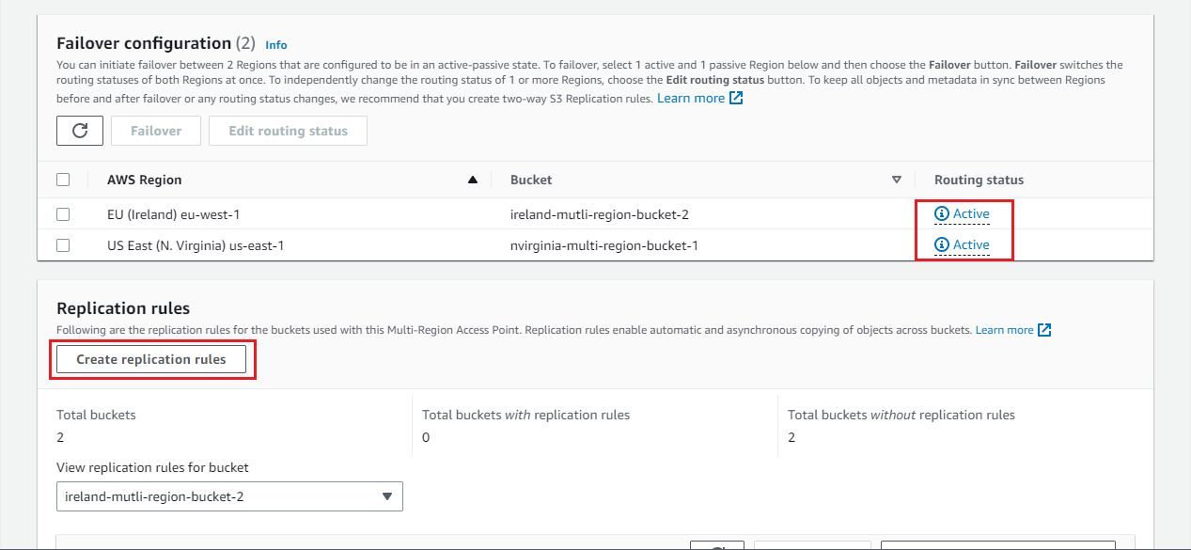Check the US East (N. Virginia) row checkbox

[x=63, y=245]
